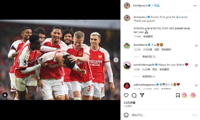Like kouitakura's comment
This screenshot has height=120, width=200.
tap(196, 46)
